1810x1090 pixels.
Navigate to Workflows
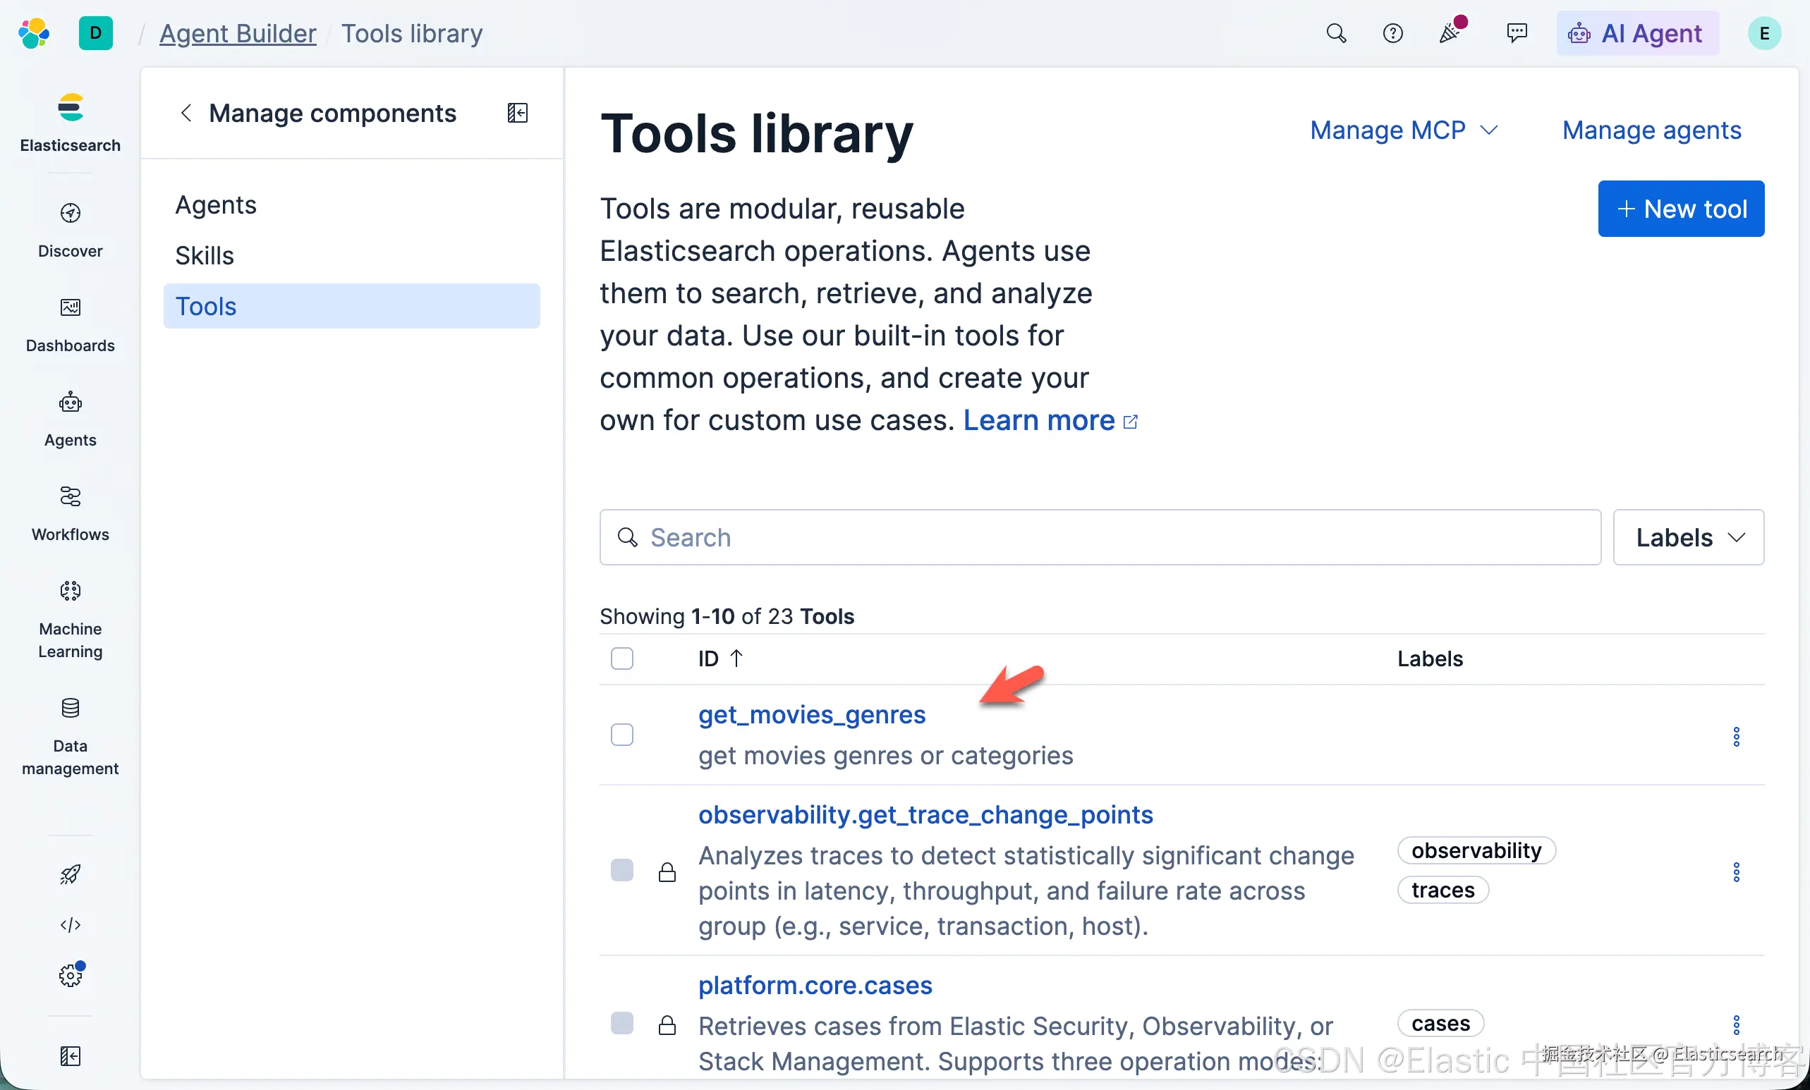point(71,514)
